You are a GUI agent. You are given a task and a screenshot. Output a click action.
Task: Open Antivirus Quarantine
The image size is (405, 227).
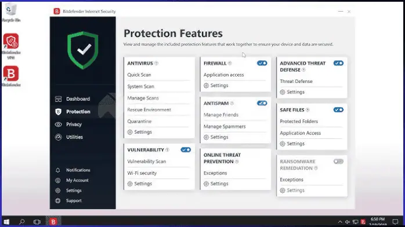139,122
